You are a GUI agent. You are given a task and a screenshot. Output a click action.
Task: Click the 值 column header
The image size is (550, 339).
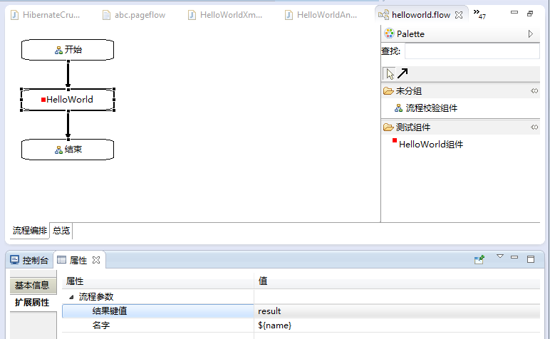[x=397, y=281]
